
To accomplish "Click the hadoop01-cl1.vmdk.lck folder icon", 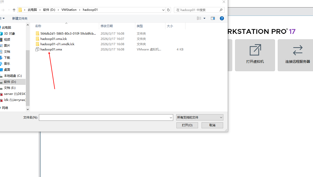I will pyautogui.click(x=38, y=44).
